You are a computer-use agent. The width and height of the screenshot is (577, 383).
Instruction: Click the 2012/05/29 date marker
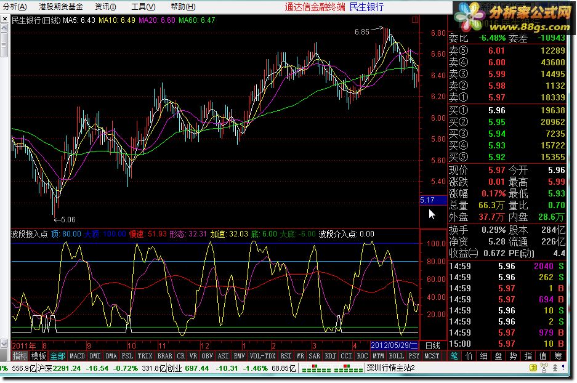393,345
